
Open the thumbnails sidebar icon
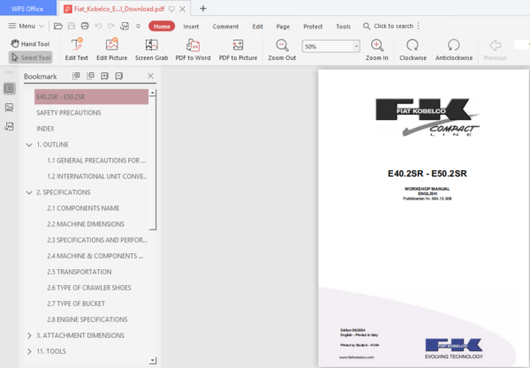pyautogui.click(x=9, y=108)
